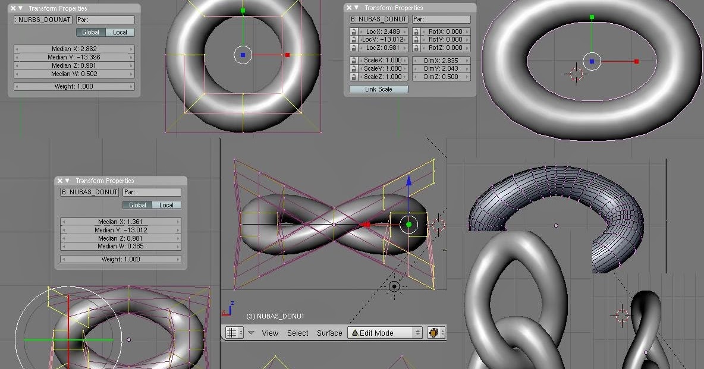The width and height of the screenshot is (704, 369).
Task: Click the Weight: 1.000 field below Median W: 0.385
Action: click(x=121, y=259)
